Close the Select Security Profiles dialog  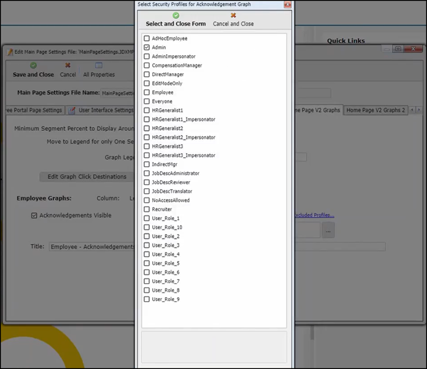coord(287,5)
